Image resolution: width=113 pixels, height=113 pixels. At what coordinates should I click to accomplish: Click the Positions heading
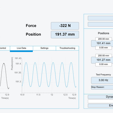coord(104,33)
